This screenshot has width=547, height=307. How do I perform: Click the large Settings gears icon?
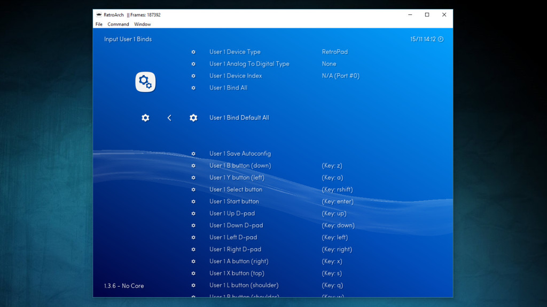tap(145, 82)
